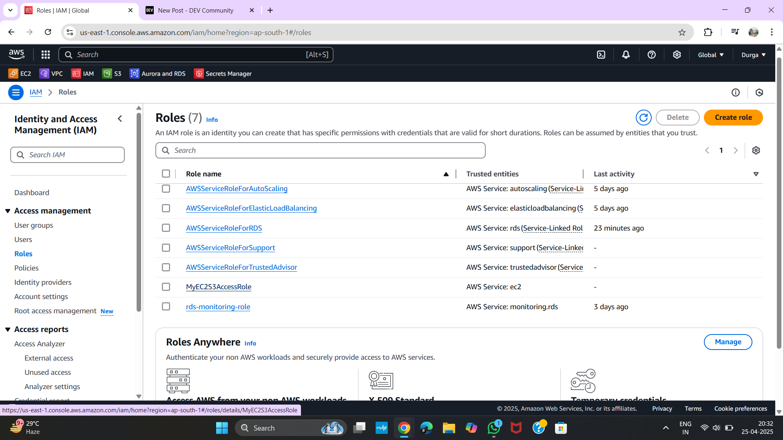This screenshot has height=440, width=783.
Task: Reload the browser page
Action: click(x=48, y=32)
